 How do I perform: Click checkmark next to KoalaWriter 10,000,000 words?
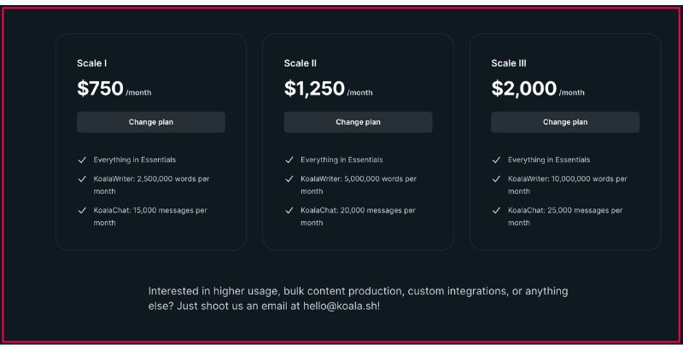[496, 179]
